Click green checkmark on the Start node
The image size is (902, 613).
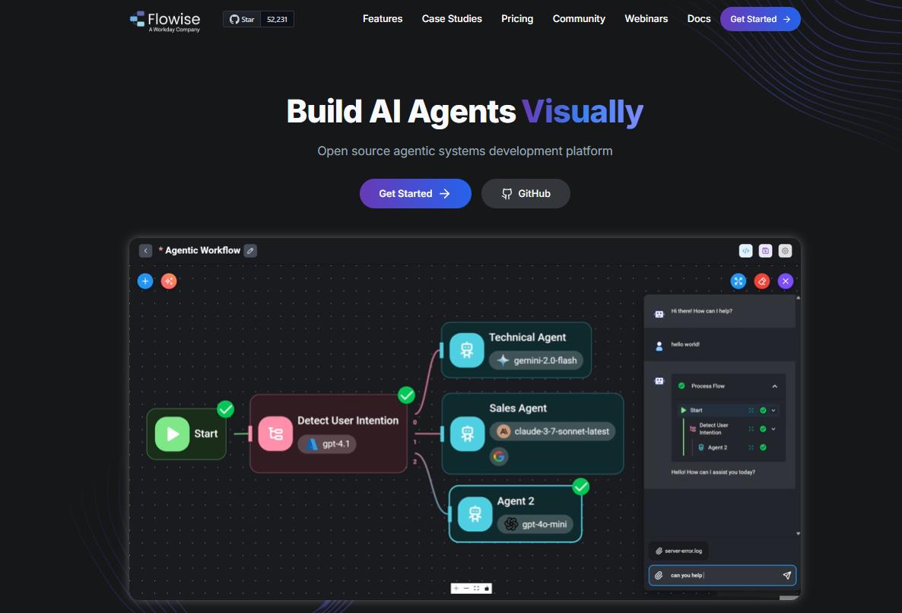point(225,409)
